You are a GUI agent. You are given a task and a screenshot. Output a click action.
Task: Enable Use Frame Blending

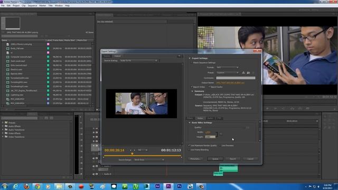click(189, 150)
